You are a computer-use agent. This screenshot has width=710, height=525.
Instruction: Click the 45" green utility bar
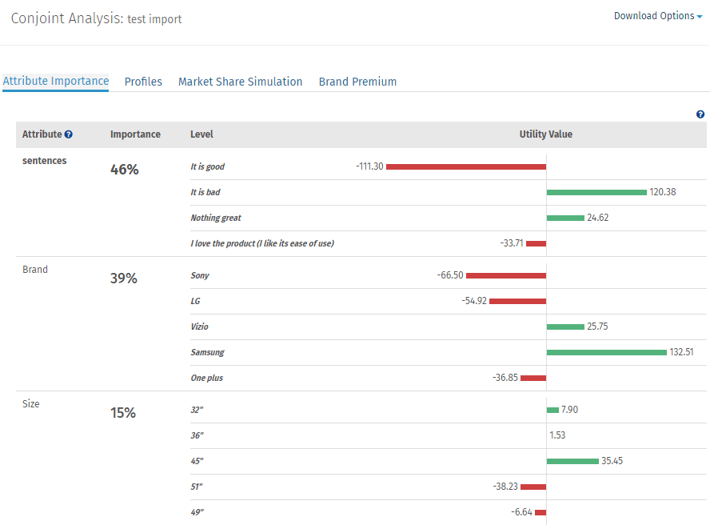click(572, 461)
